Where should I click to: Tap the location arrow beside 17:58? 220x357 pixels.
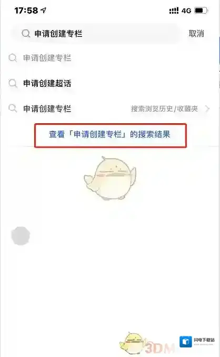[43, 10]
